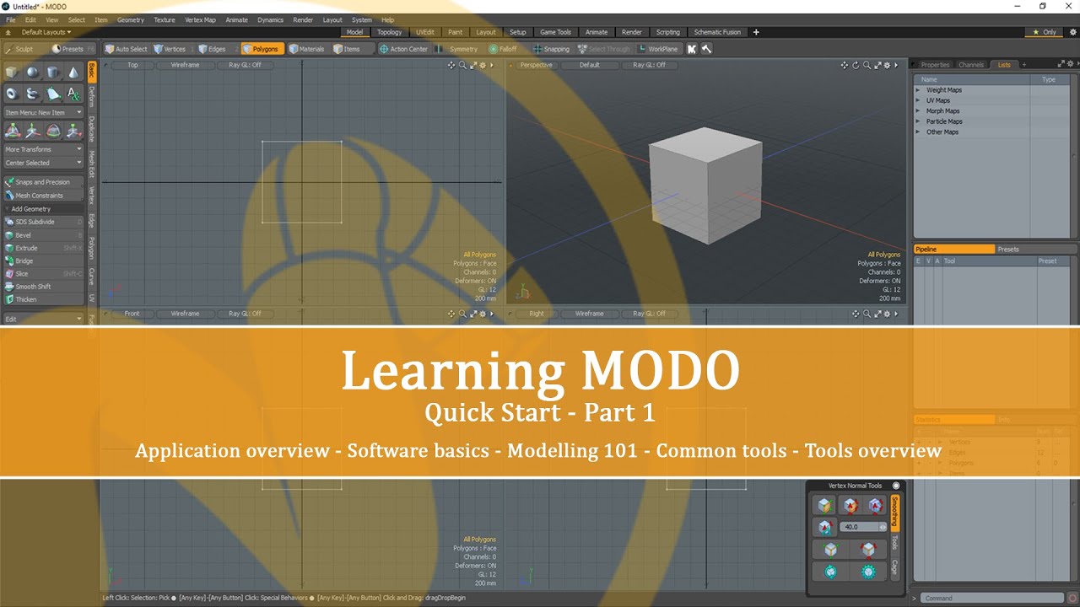Image resolution: width=1080 pixels, height=607 pixels.
Task: Select the Cone primitive tool
Action: click(73, 73)
